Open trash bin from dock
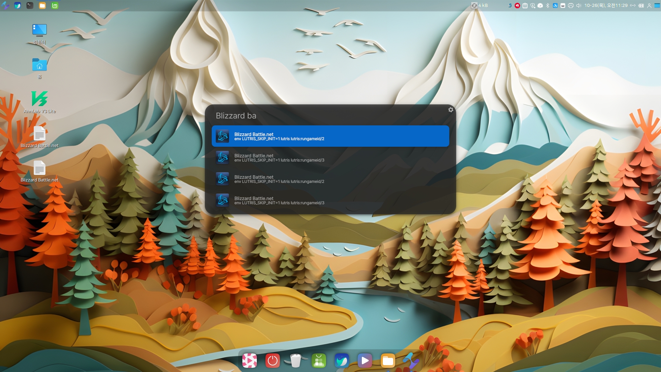This screenshot has height=372, width=661. click(295, 361)
